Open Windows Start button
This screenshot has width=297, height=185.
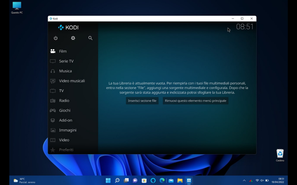[x=108, y=181]
